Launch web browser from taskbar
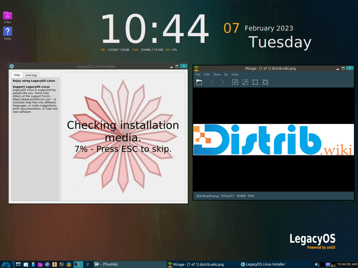 point(47,264)
